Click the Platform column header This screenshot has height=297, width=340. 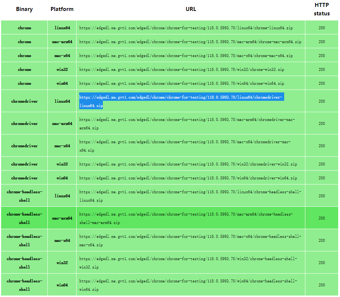(x=62, y=9)
